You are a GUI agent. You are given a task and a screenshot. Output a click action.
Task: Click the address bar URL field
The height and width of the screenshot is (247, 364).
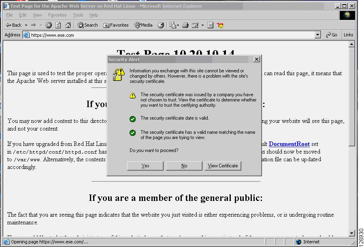tap(172, 35)
